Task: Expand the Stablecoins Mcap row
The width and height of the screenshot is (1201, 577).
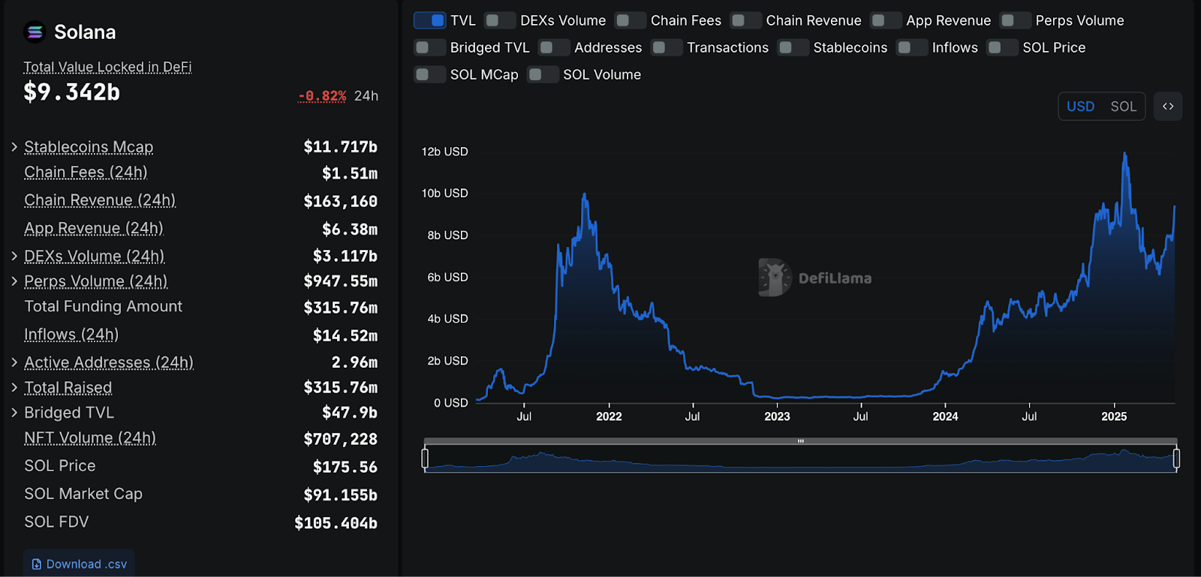Action: pos(14,147)
